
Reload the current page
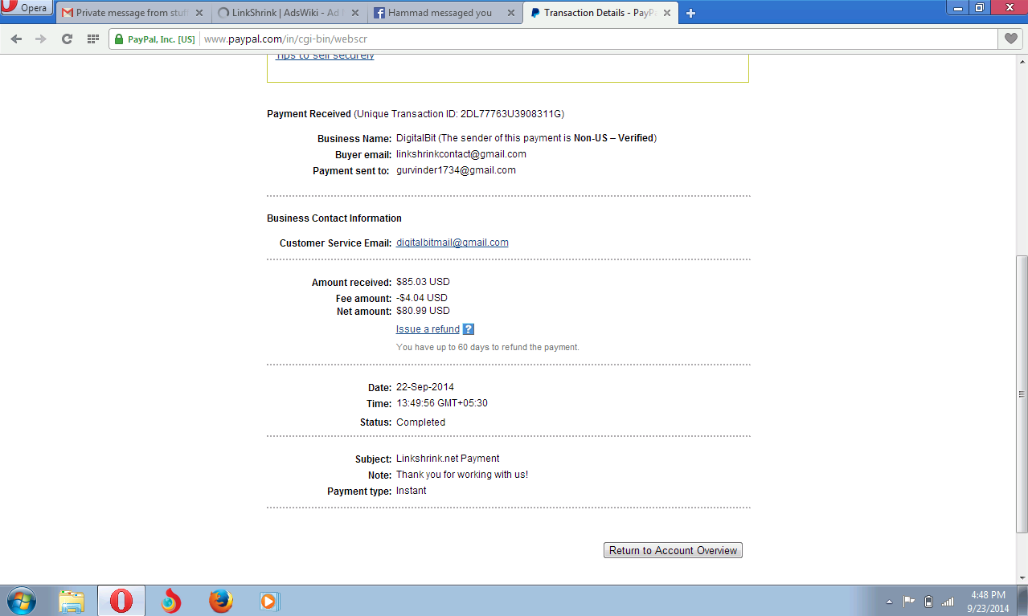[67, 39]
